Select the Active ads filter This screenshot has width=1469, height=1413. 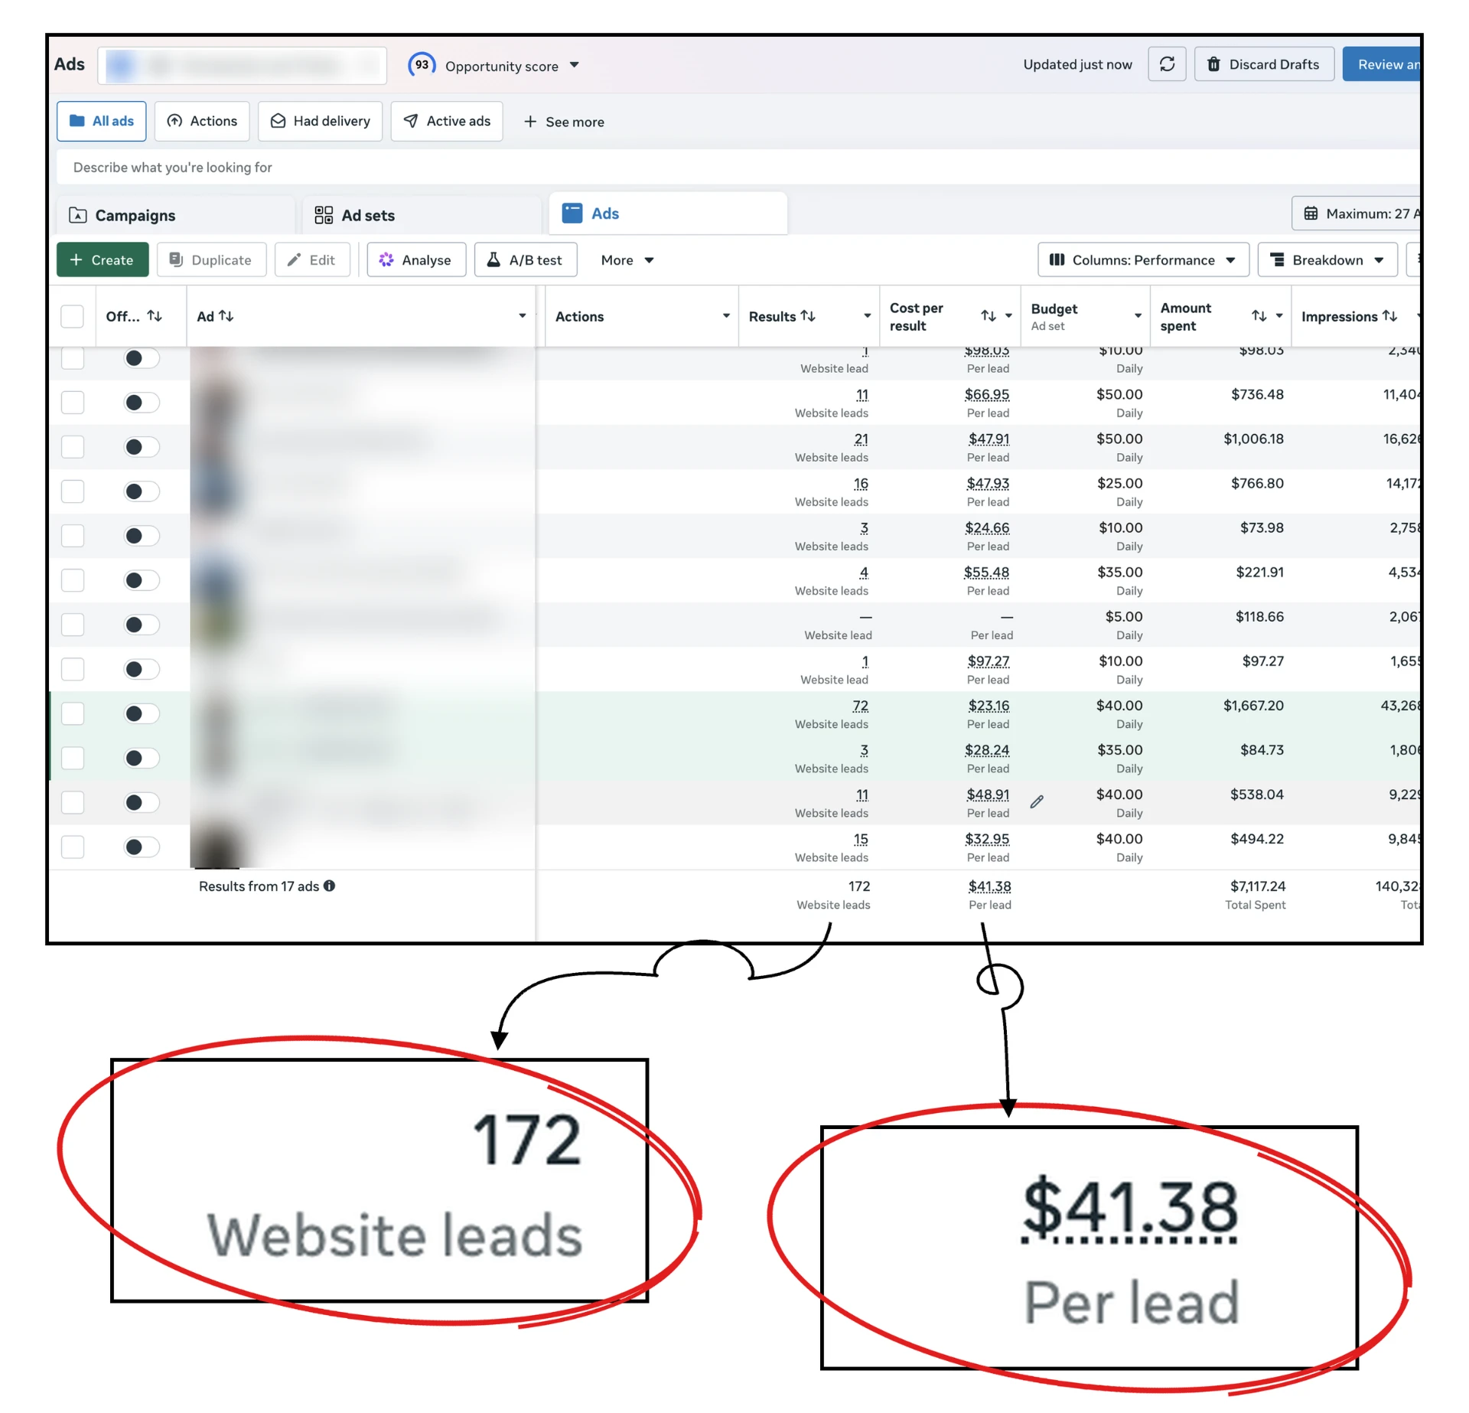tap(446, 121)
